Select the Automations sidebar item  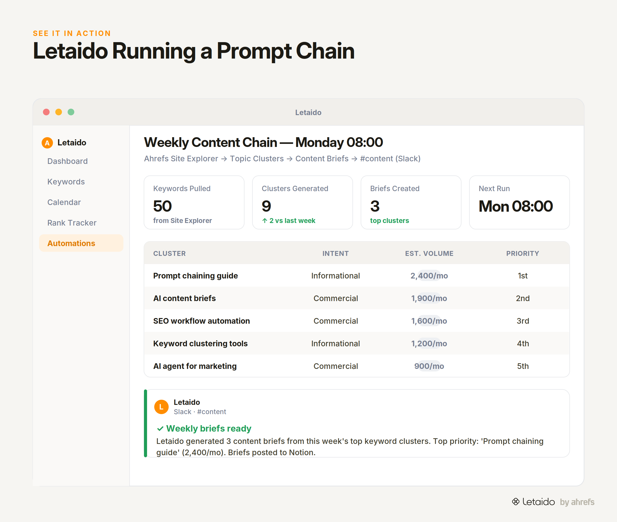81,243
